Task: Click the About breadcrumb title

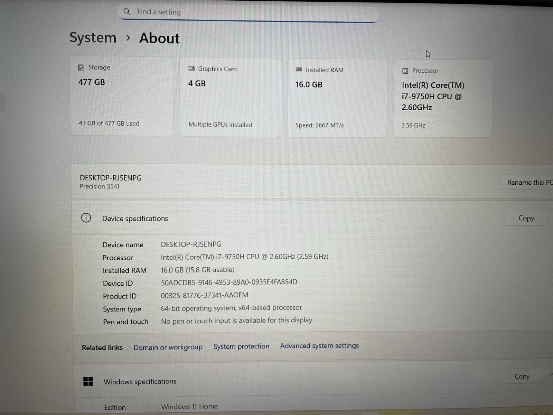Action: [x=159, y=38]
